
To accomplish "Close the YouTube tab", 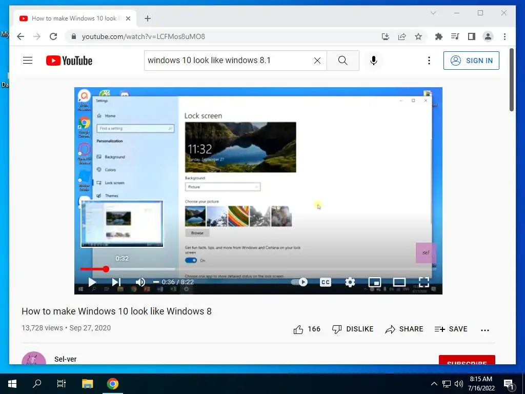I will (x=128, y=18).
